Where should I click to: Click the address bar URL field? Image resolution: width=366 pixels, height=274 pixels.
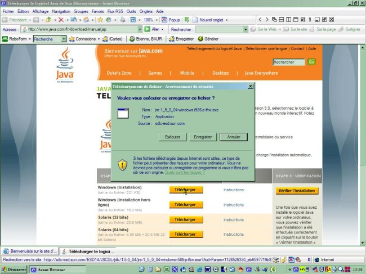pyautogui.click(x=82, y=29)
